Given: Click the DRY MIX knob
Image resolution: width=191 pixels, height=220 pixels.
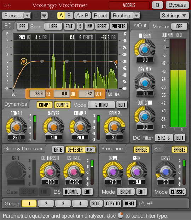Looking at the screenshot, I should [x=145, y=83].
